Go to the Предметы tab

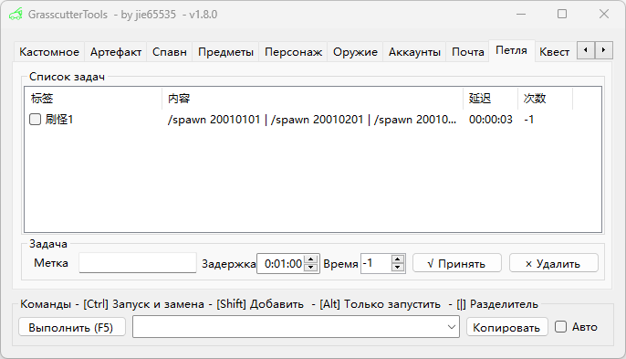pyautogui.click(x=225, y=52)
